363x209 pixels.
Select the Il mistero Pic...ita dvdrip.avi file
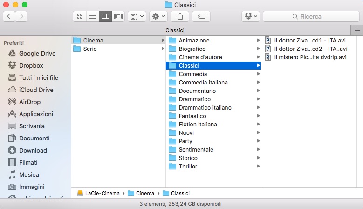click(310, 57)
